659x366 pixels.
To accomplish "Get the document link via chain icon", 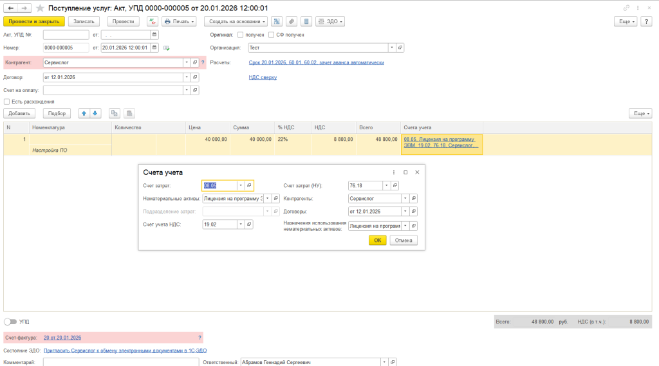I will click(x=626, y=8).
